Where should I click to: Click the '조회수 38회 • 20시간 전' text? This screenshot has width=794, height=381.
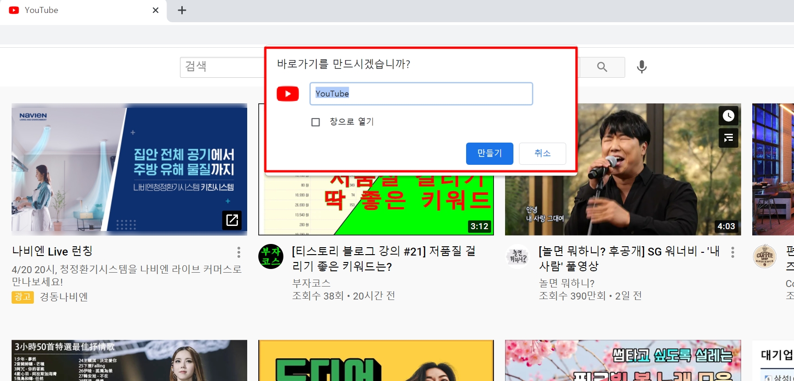pyautogui.click(x=344, y=296)
